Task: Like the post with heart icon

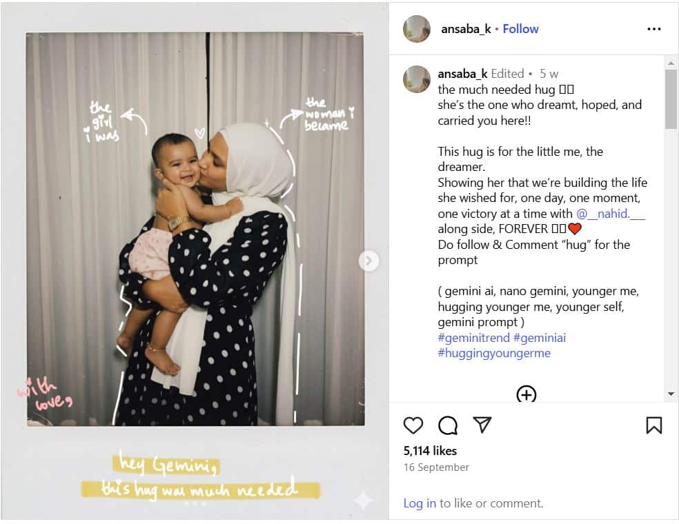Action: coord(413,425)
